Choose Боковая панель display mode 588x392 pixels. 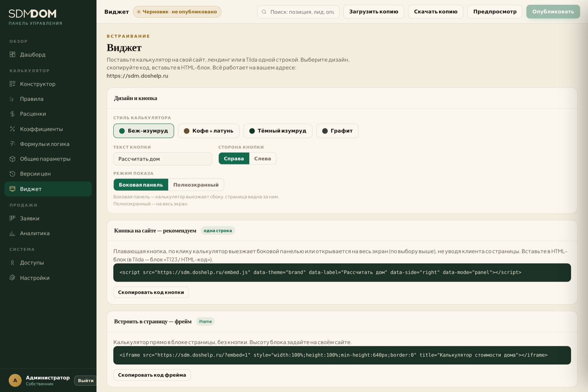[x=141, y=185]
